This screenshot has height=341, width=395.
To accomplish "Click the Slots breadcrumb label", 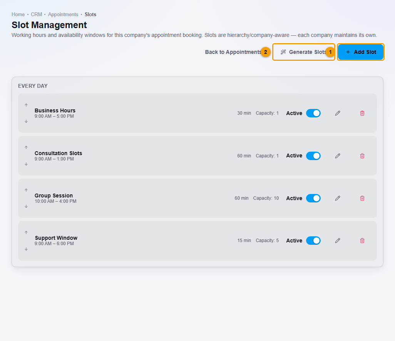I will (x=90, y=14).
